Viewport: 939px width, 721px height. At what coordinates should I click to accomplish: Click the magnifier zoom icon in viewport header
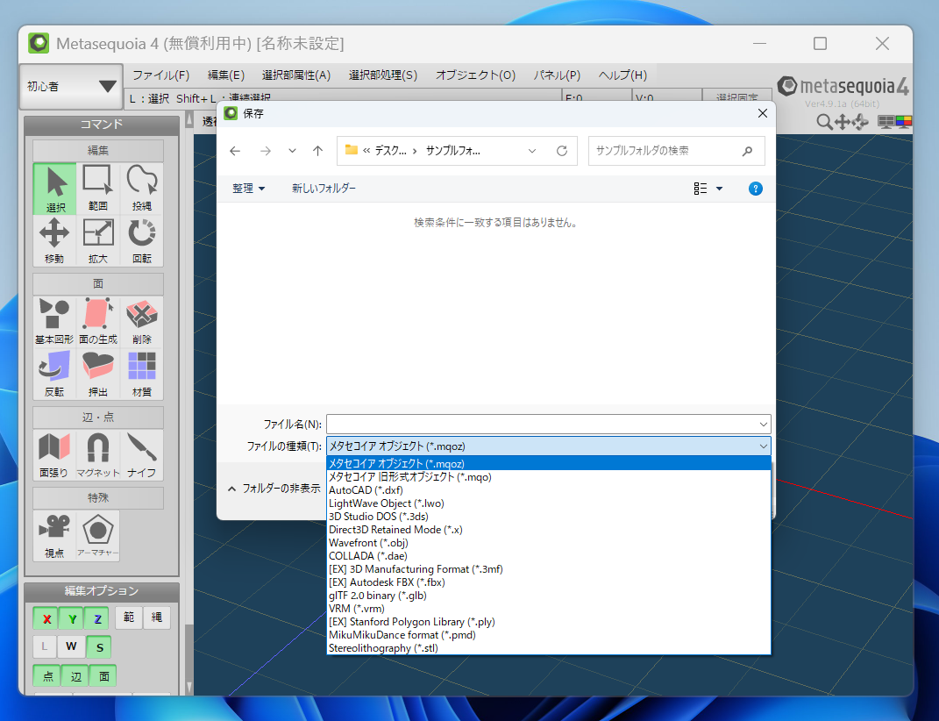click(824, 122)
